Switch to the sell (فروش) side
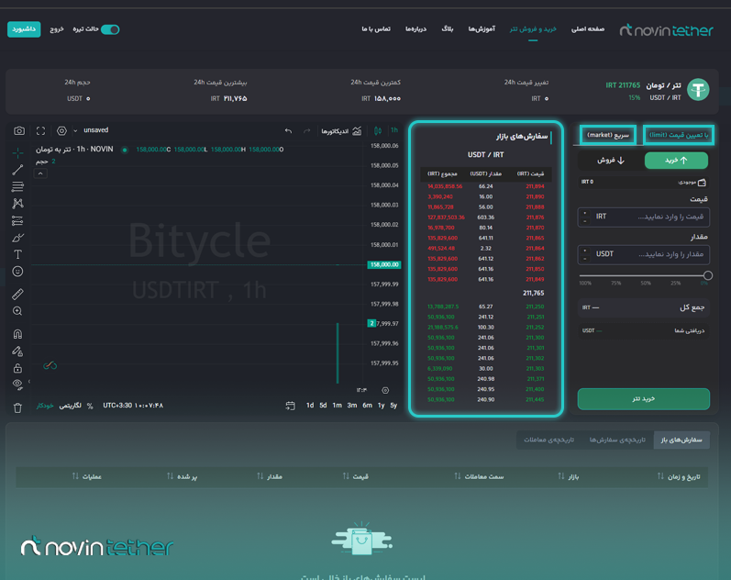Image resolution: width=731 pixels, height=580 pixels. [611, 161]
